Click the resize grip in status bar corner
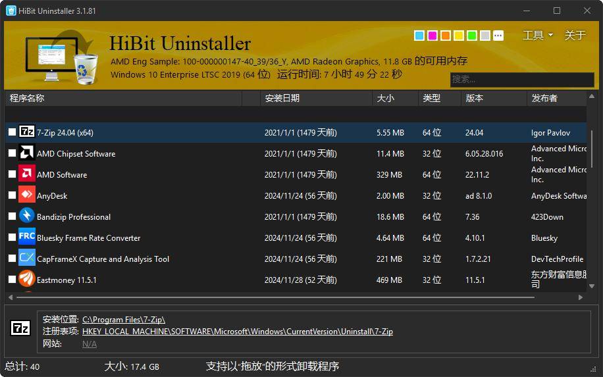 tap(592, 369)
